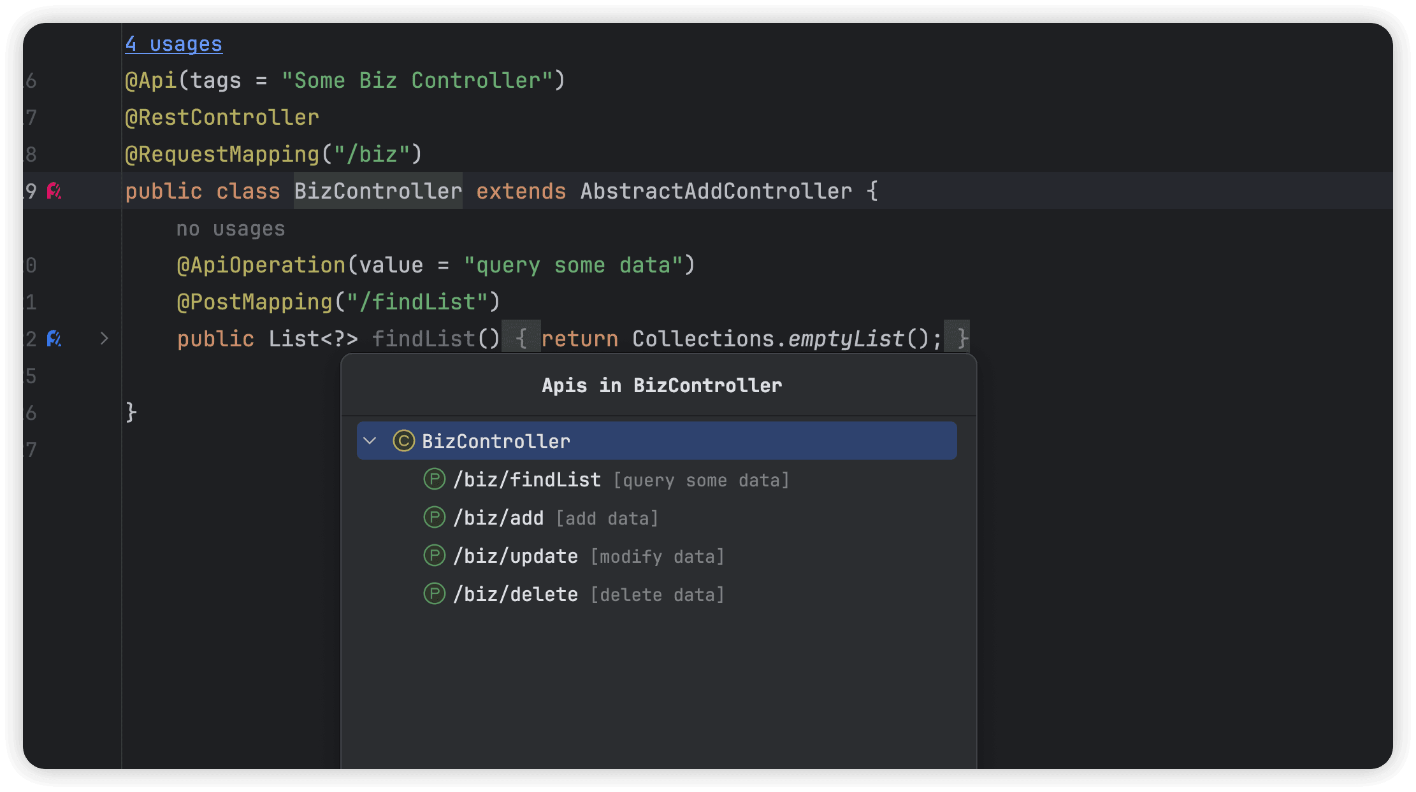Click the class icon next to BizController
The image size is (1416, 792).
pyautogui.click(x=404, y=441)
